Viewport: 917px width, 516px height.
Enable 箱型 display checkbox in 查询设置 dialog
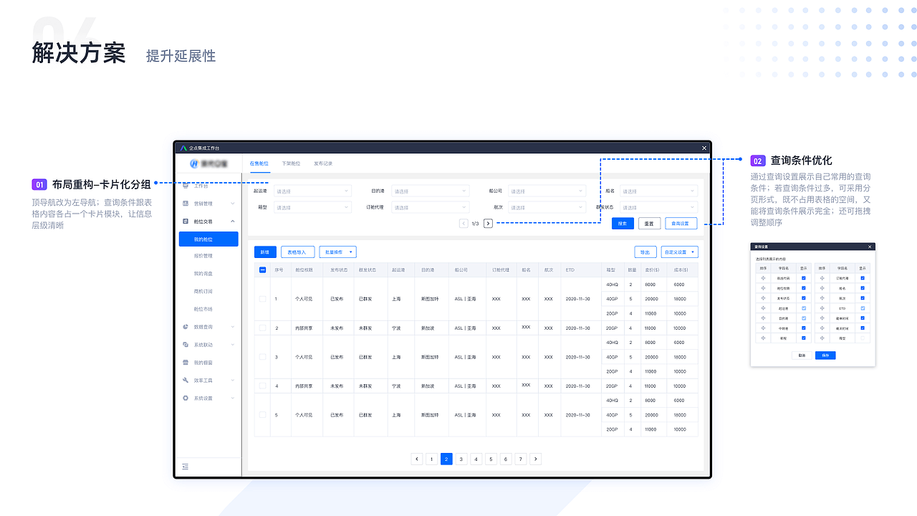[863, 338]
